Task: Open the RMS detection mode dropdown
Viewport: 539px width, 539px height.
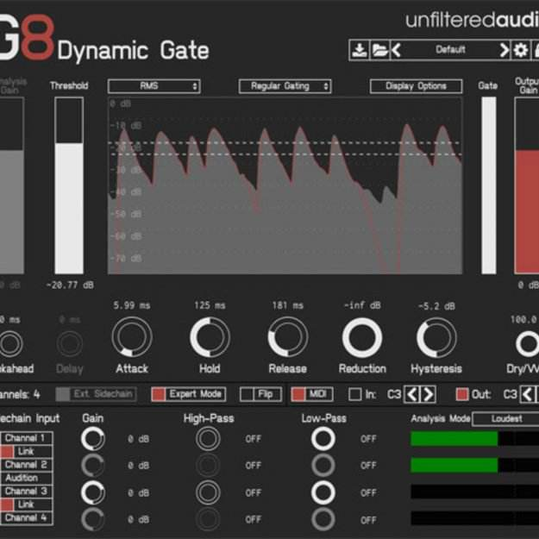Action: 154,86
